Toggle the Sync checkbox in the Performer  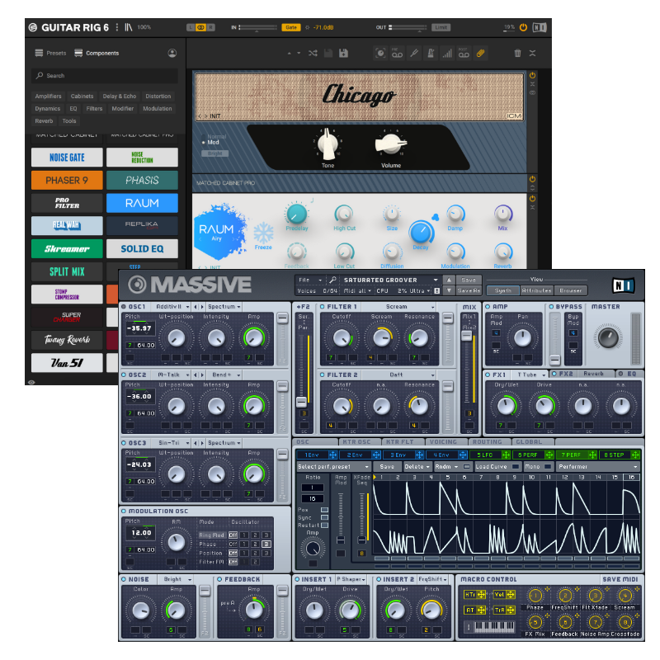pos(324,518)
